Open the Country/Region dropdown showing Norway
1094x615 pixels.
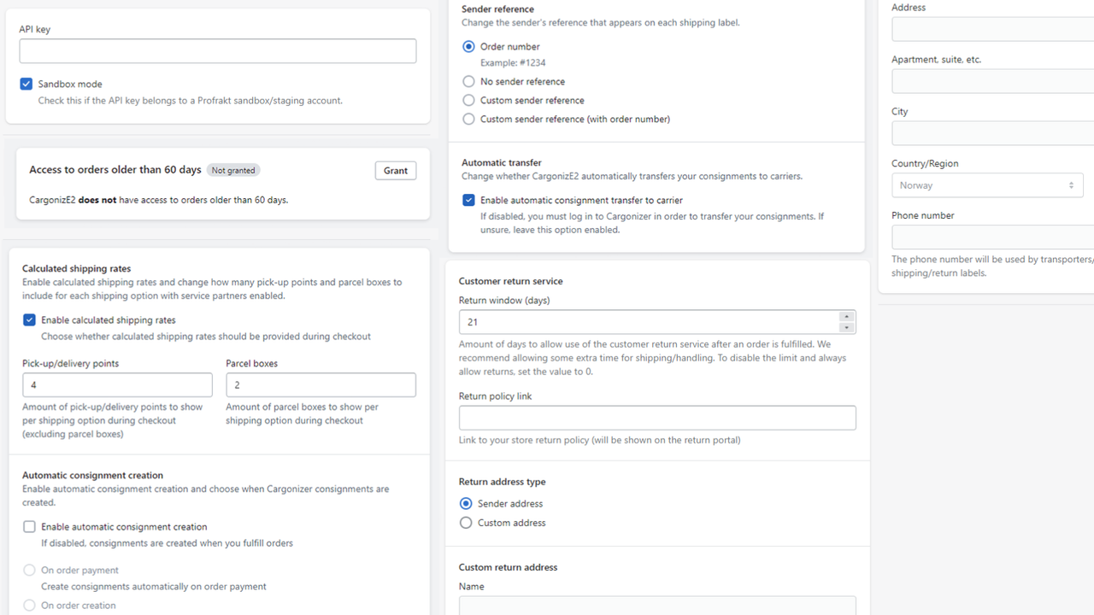[987, 184]
